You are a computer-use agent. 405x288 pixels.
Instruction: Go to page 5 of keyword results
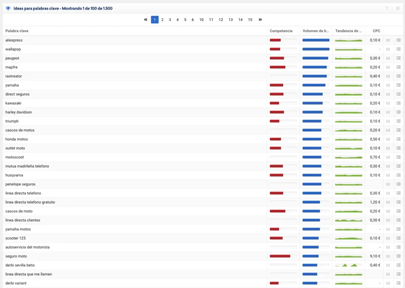[185, 20]
